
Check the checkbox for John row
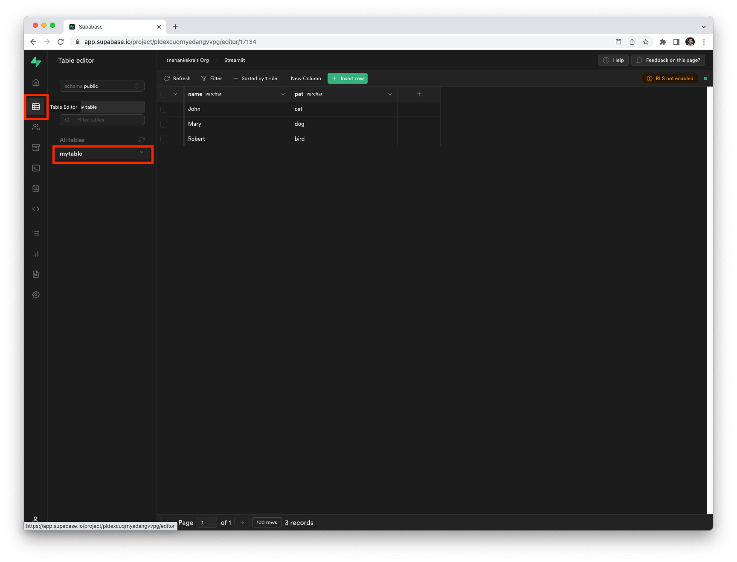click(164, 109)
